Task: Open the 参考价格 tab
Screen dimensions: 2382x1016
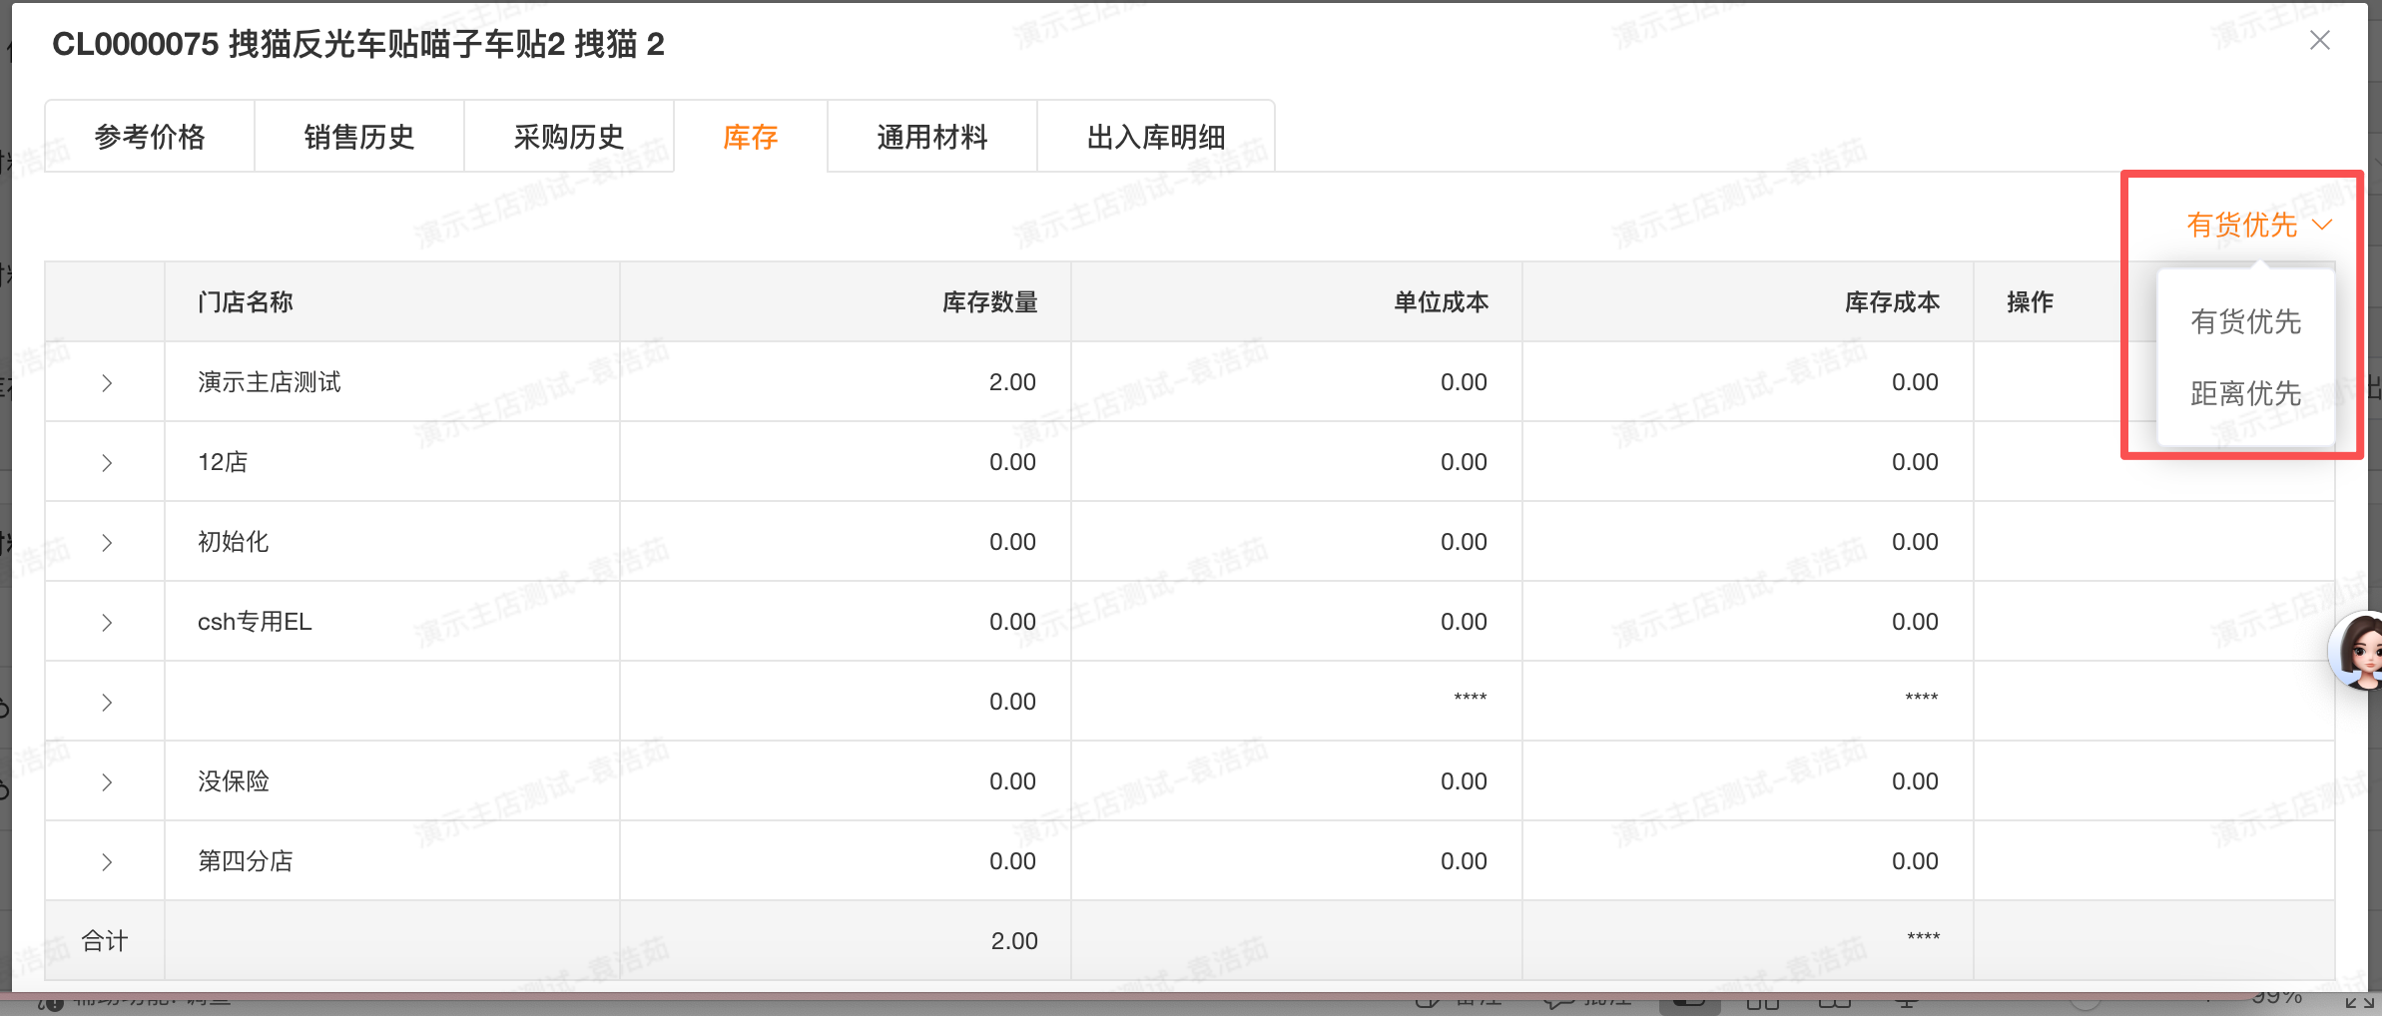Action: (x=150, y=137)
